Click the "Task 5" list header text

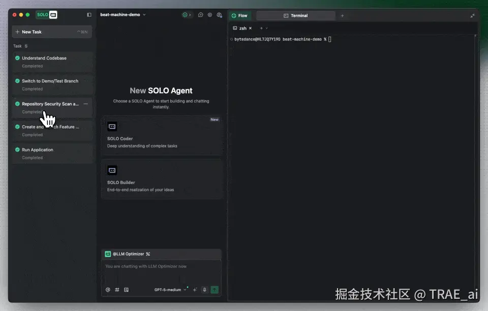[20, 46]
